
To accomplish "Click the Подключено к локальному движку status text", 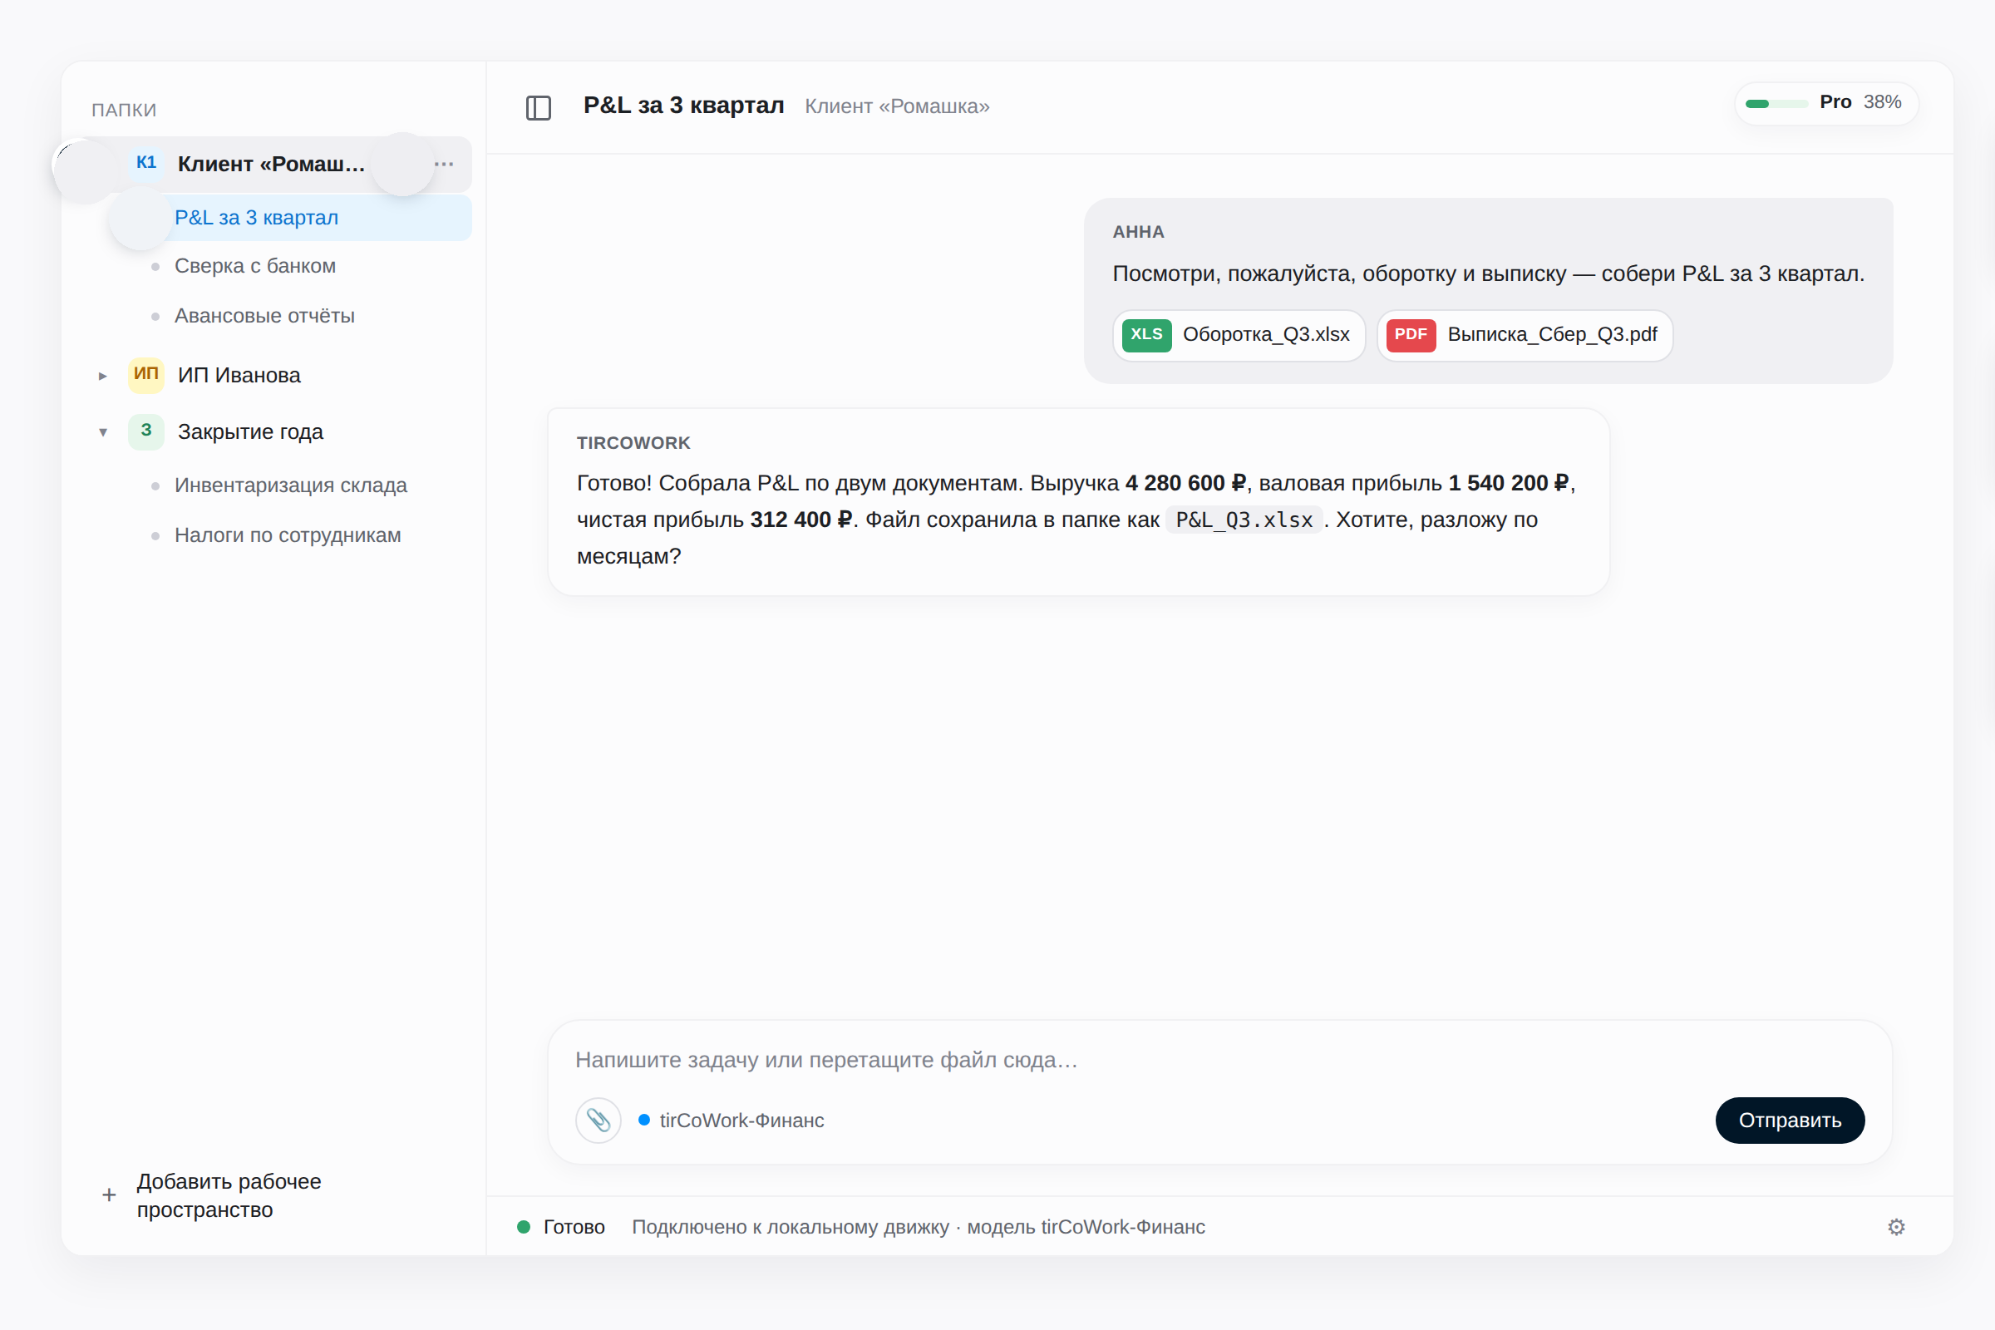I will [919, 1227].
